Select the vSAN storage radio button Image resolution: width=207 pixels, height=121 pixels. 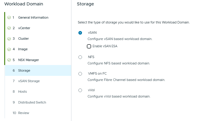click(80, 33)
